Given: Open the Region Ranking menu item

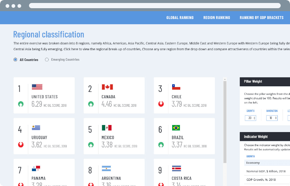Looking at the screenshot, I should point(217,17).
